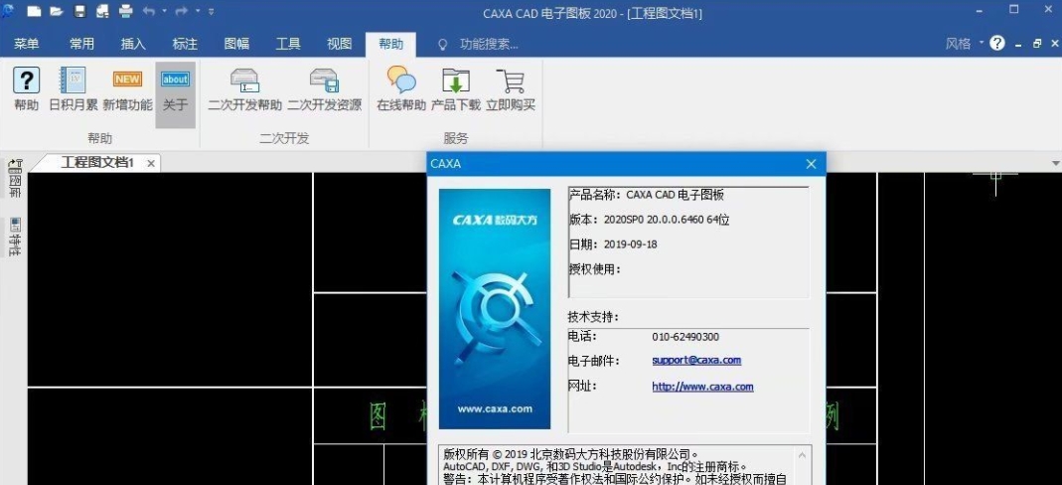The height and width of the screenshot is (485, 1062).
Task: Click the phone number 010-62490300
Action: coord(685,337)
